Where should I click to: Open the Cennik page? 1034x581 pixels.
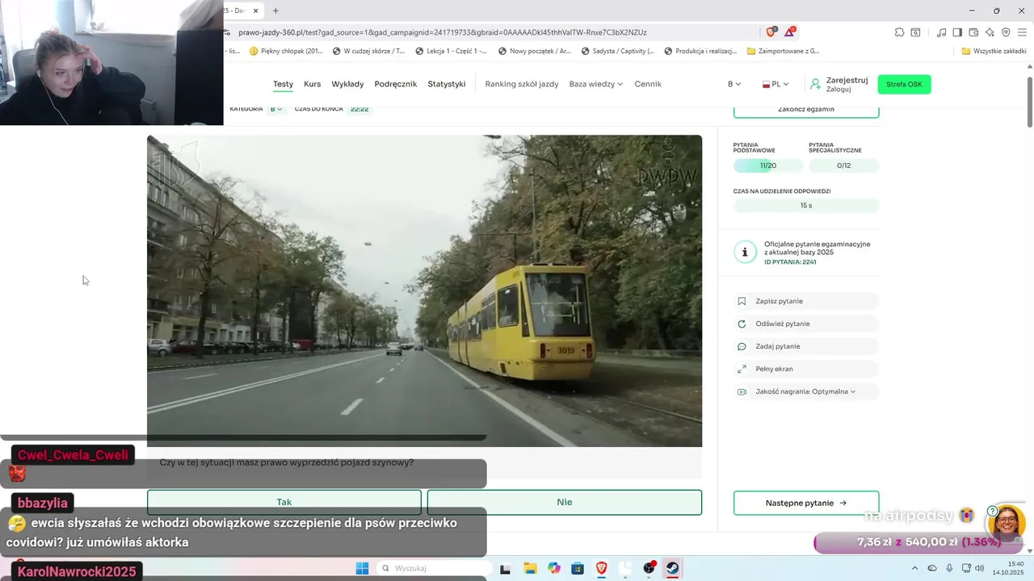648,84
